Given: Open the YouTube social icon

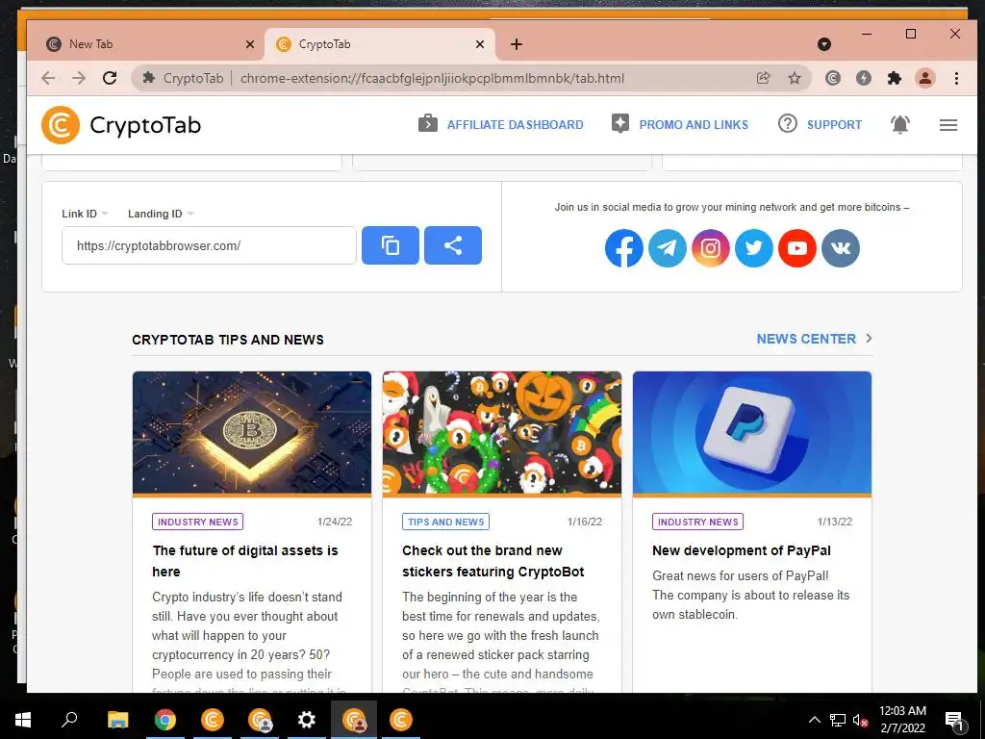Looking at the screenshot, I should (x=797, y=248).
